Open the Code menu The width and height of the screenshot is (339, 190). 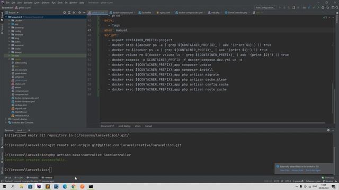click(x=37, y=3)
